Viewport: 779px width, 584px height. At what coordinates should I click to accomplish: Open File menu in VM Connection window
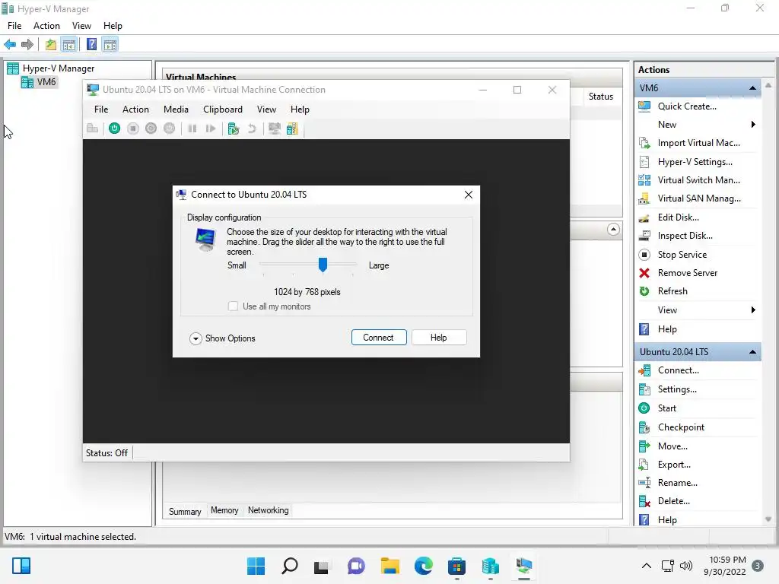pos(101,109)
